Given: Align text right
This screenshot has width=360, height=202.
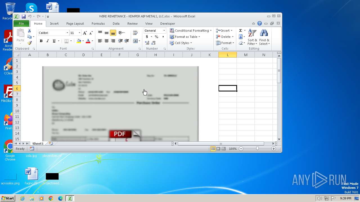Looking at the screenshot, I should (113, 41).
